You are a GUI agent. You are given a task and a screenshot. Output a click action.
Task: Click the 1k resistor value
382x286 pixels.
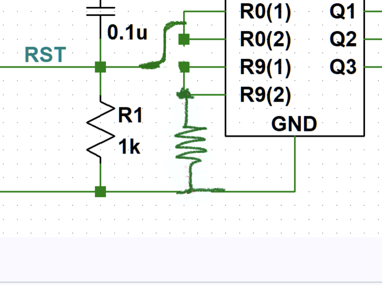129,147
